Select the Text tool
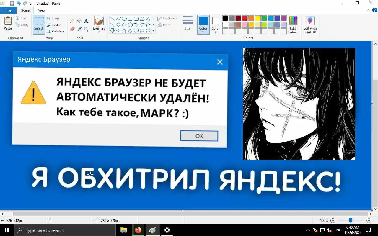This screenshot has height=236, width=378. coord(86,21)
